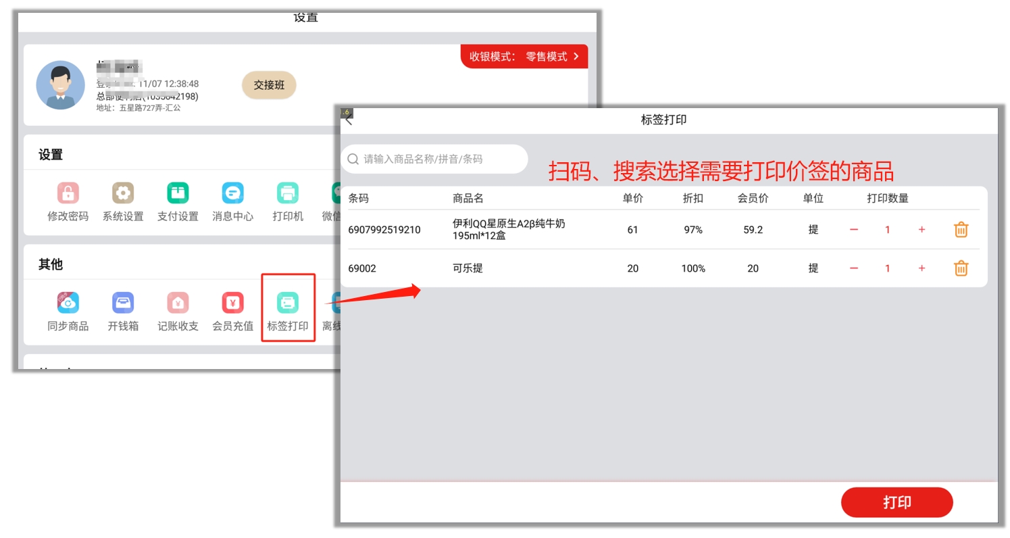The image size is (1010, 538).
Task: Open the 修改密码 lock icon
Action: click(68, 194)
